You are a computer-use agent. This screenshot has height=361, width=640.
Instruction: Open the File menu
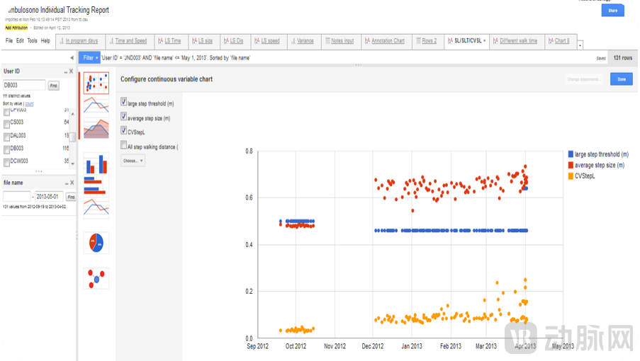point(9,41)
